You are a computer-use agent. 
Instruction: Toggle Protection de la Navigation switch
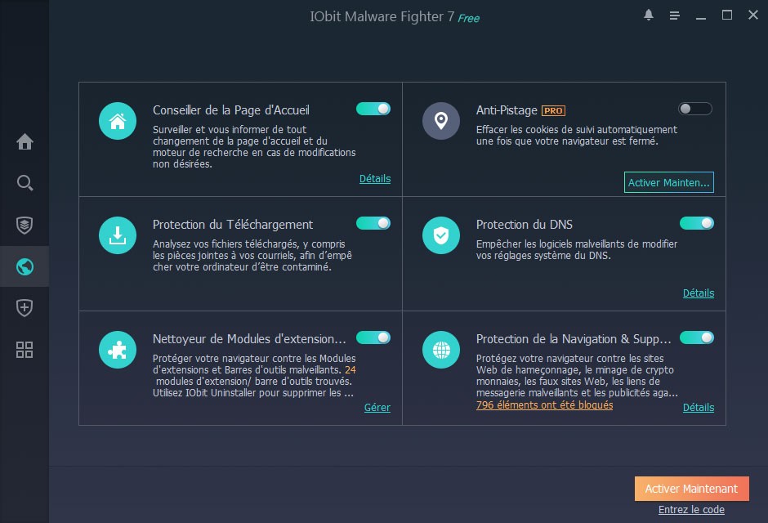tap(696, 337)
